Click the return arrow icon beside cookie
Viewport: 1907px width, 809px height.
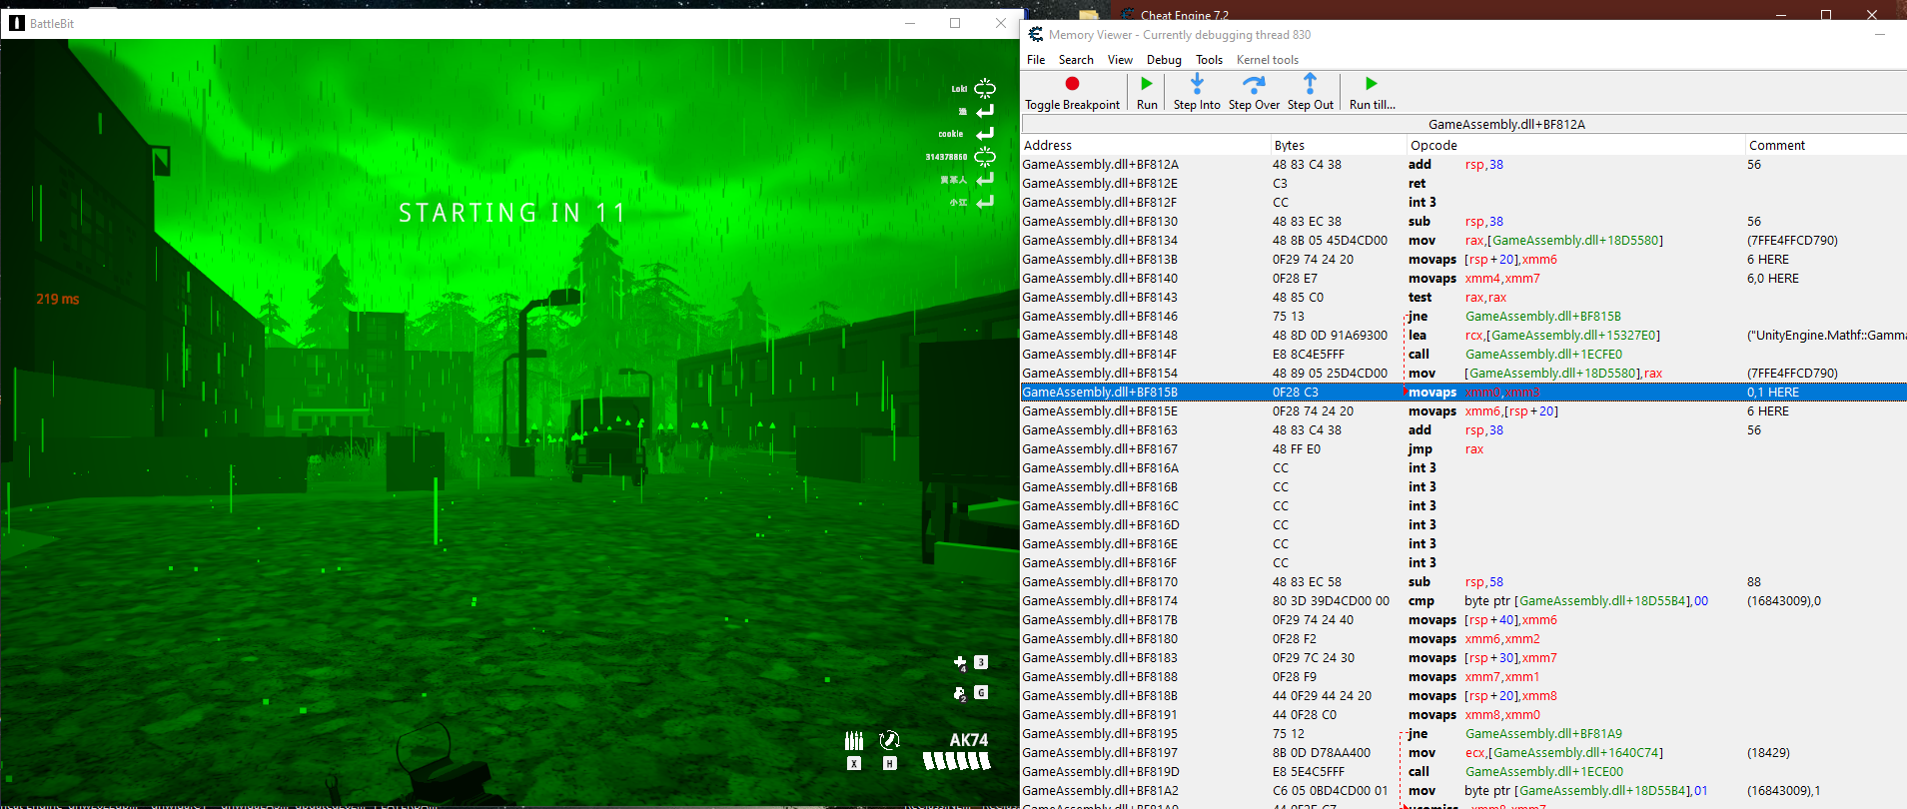(x=985, y=133)
